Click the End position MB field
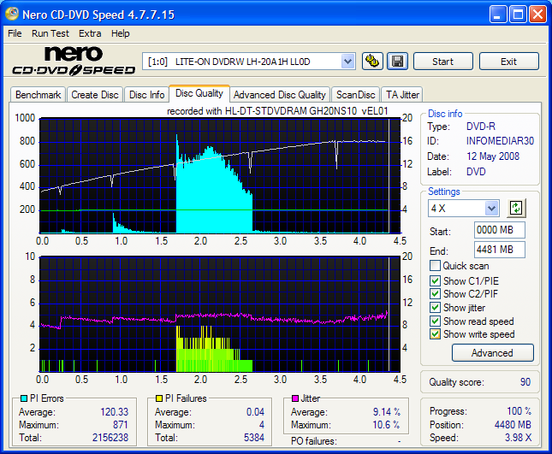Image resolution: width=552 pixels, height=454 pixels. coord(499,250)
